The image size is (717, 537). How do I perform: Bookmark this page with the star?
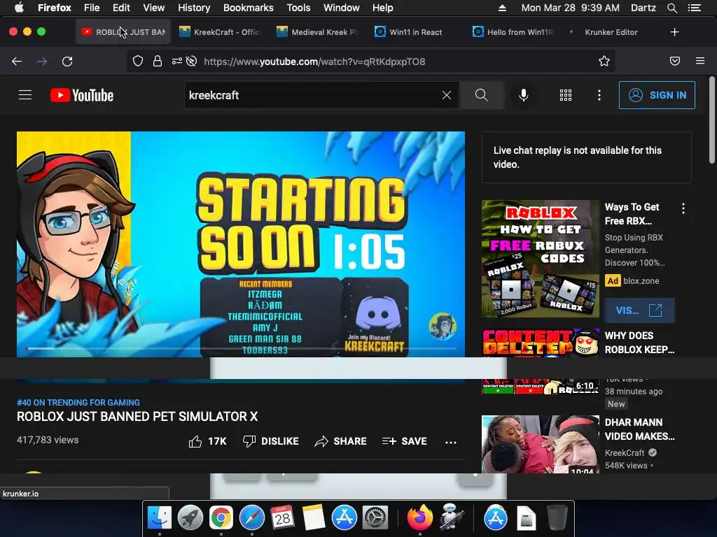604,62
